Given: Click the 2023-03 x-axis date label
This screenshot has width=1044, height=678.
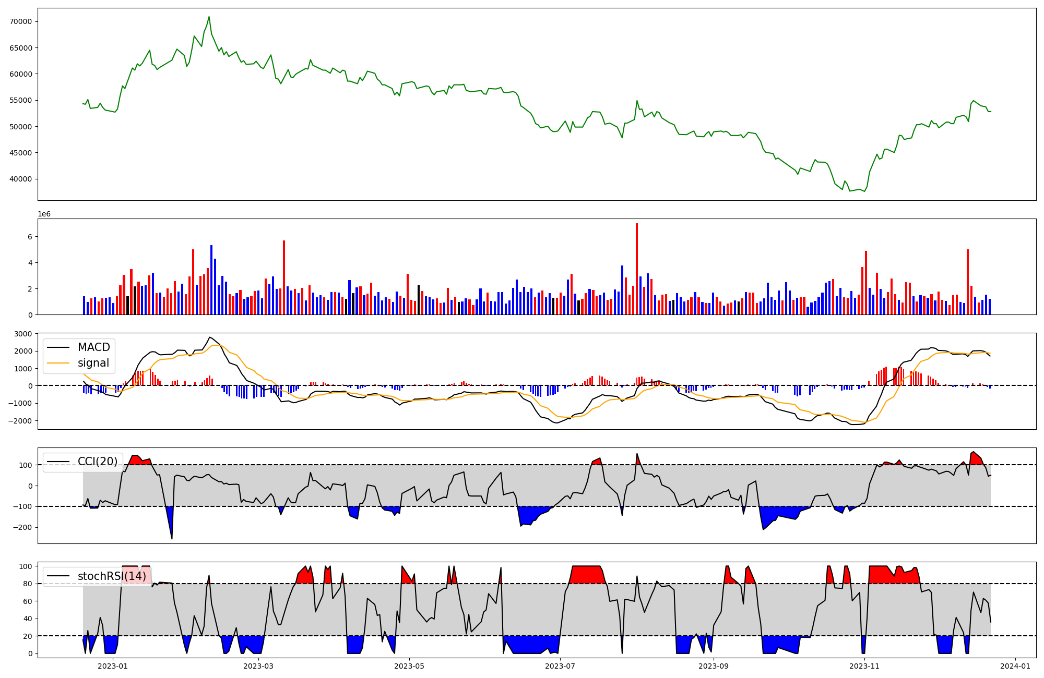Looking at the screenshot, I should tap(258, 666).
